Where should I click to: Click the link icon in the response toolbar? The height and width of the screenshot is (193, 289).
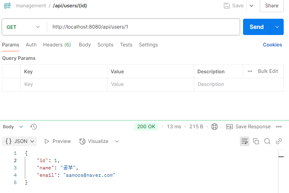(x=279, y=141)
